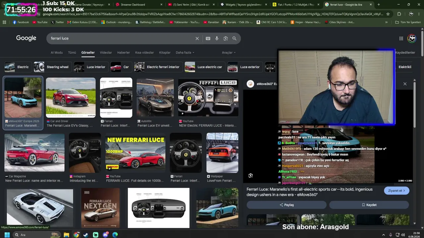The height and width of the screenshot is (238, 424).
Task: Clear the search box with the X icon
Action: pyautogui.click(x=197, y=38)
